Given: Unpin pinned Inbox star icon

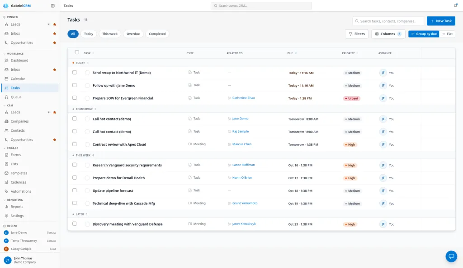Looking at the screenshot, I should [x=55, y=33].
